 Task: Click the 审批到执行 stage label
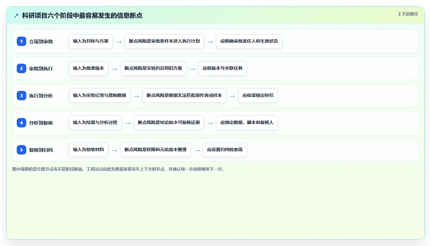click(41, 69)
